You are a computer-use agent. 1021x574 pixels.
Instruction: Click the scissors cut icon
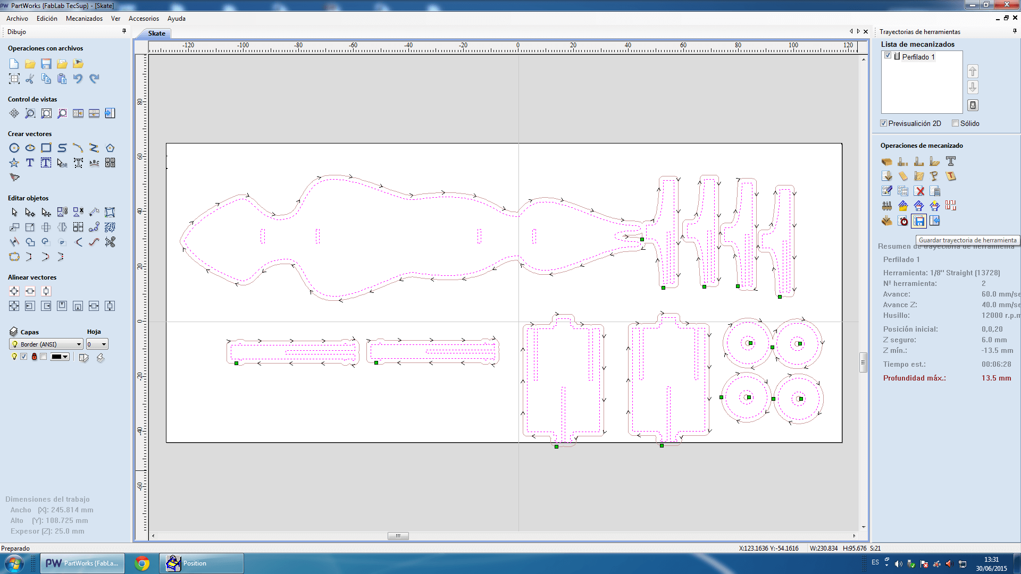tap(30, 79)
